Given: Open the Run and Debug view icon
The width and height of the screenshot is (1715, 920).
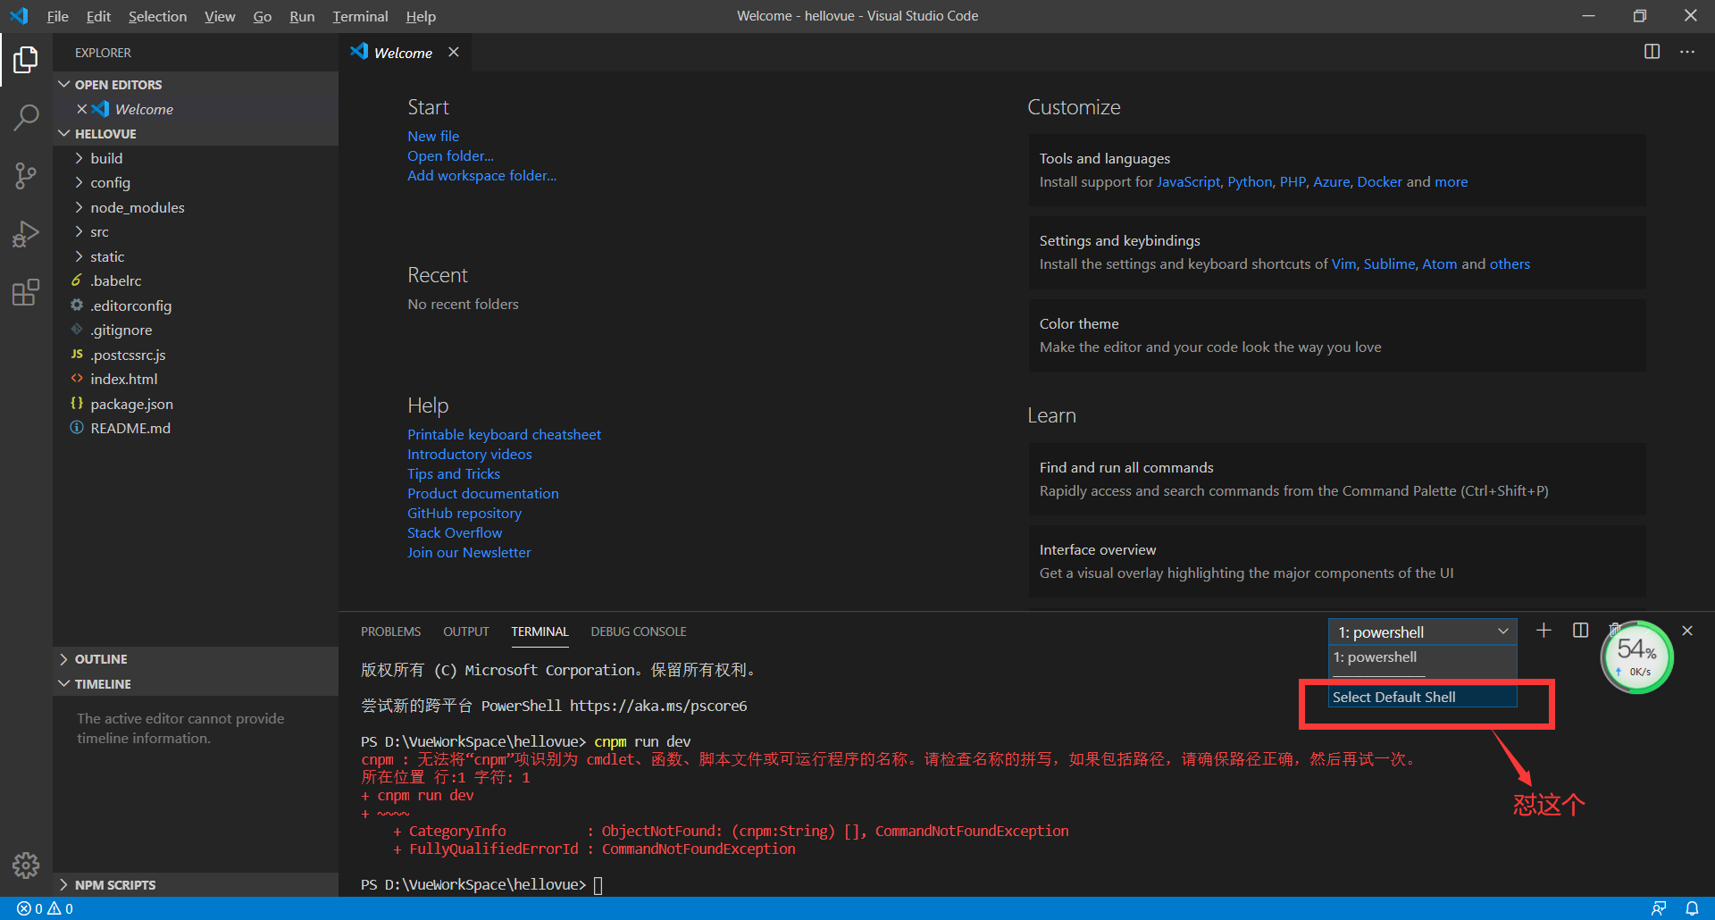Looking at the screenshot, I should point(26,234).
